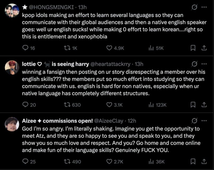Open more options on @HONGSMINGKI tweet

[x=204, y=7]
